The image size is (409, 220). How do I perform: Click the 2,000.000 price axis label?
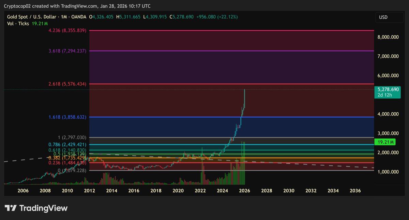point(388,153)
